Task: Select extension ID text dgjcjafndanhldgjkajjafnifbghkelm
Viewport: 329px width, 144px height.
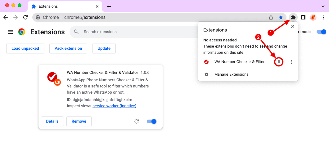Action: [x=102, y=100]
